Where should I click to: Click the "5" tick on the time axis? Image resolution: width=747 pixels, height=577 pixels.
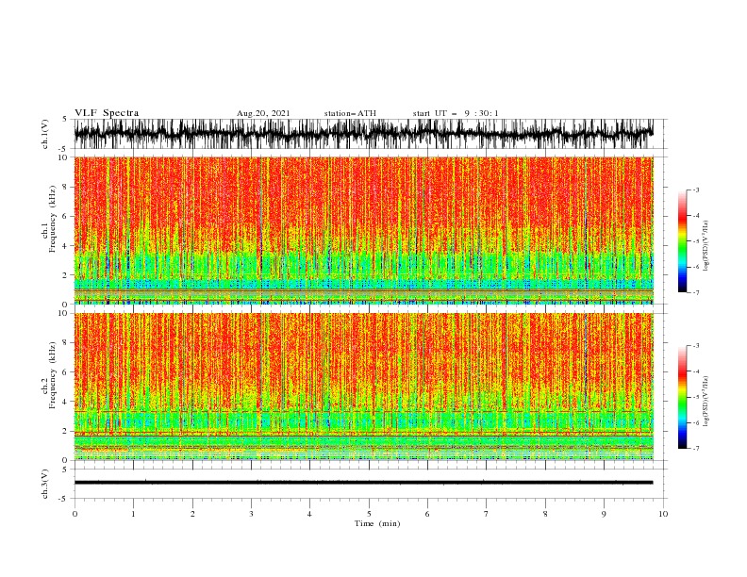click(x=369, y=514)
